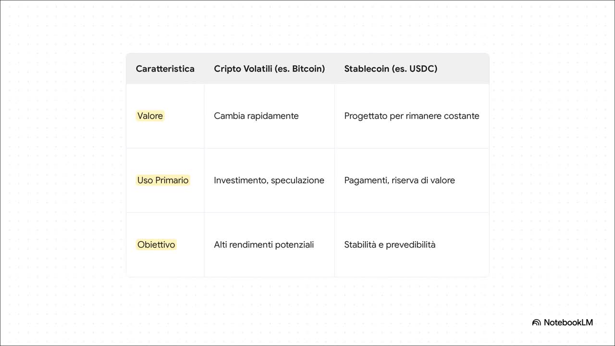This screenshot has width=615, height=346.
Task: Select the Caratteristica column header
Action: (x=165, y=69)
